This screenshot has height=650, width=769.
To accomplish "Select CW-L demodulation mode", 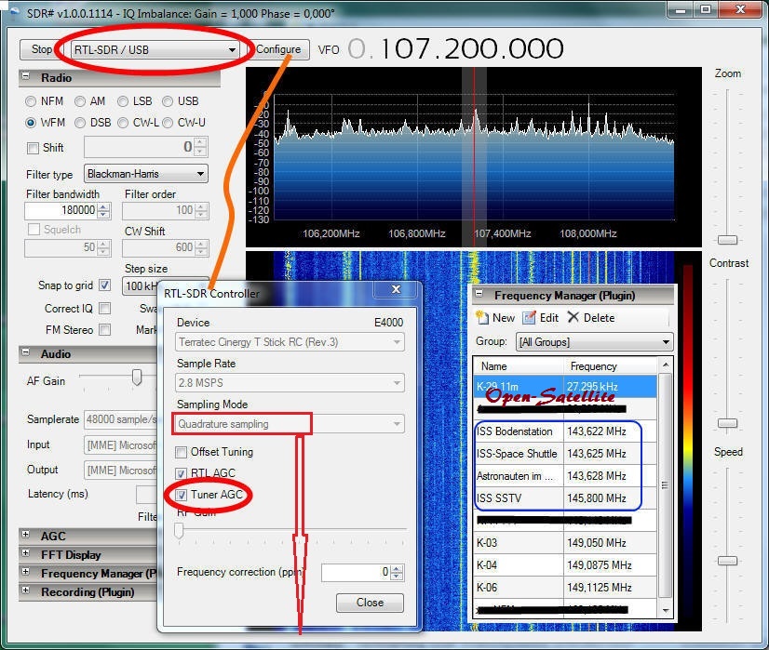I will pos(123,123).
